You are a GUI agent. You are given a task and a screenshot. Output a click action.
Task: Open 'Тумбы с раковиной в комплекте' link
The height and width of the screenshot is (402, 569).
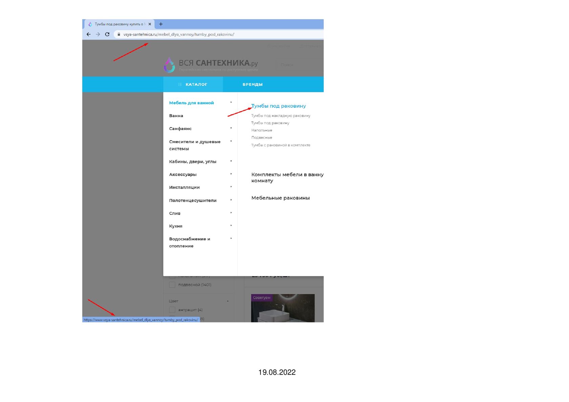(281, 145)
